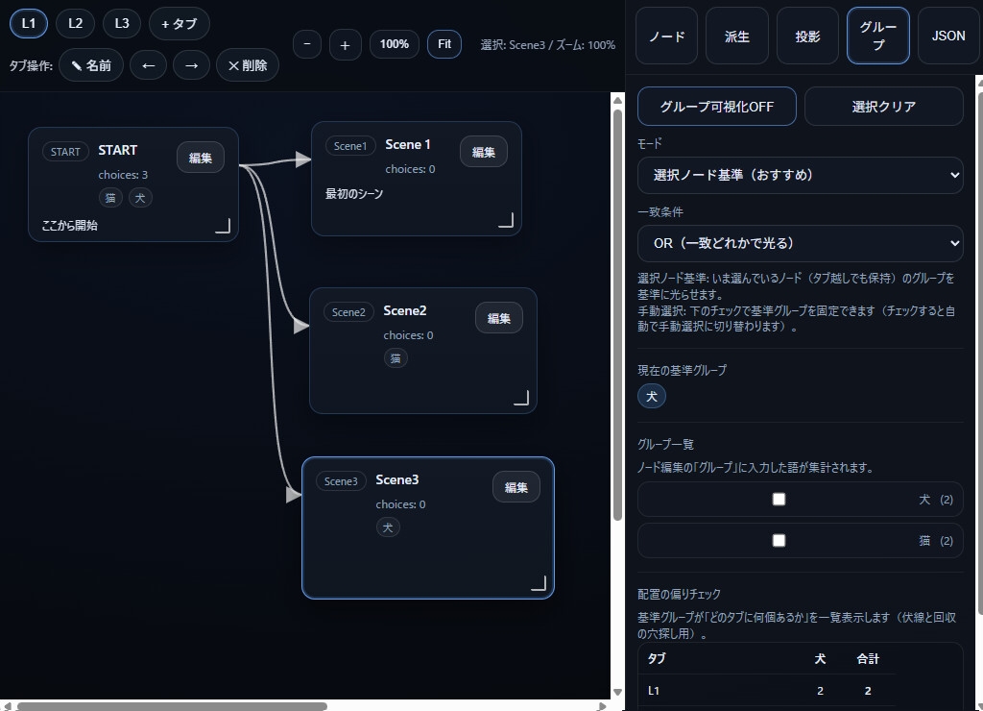Check the 猫 group checkbox

(x=779, y=540)
